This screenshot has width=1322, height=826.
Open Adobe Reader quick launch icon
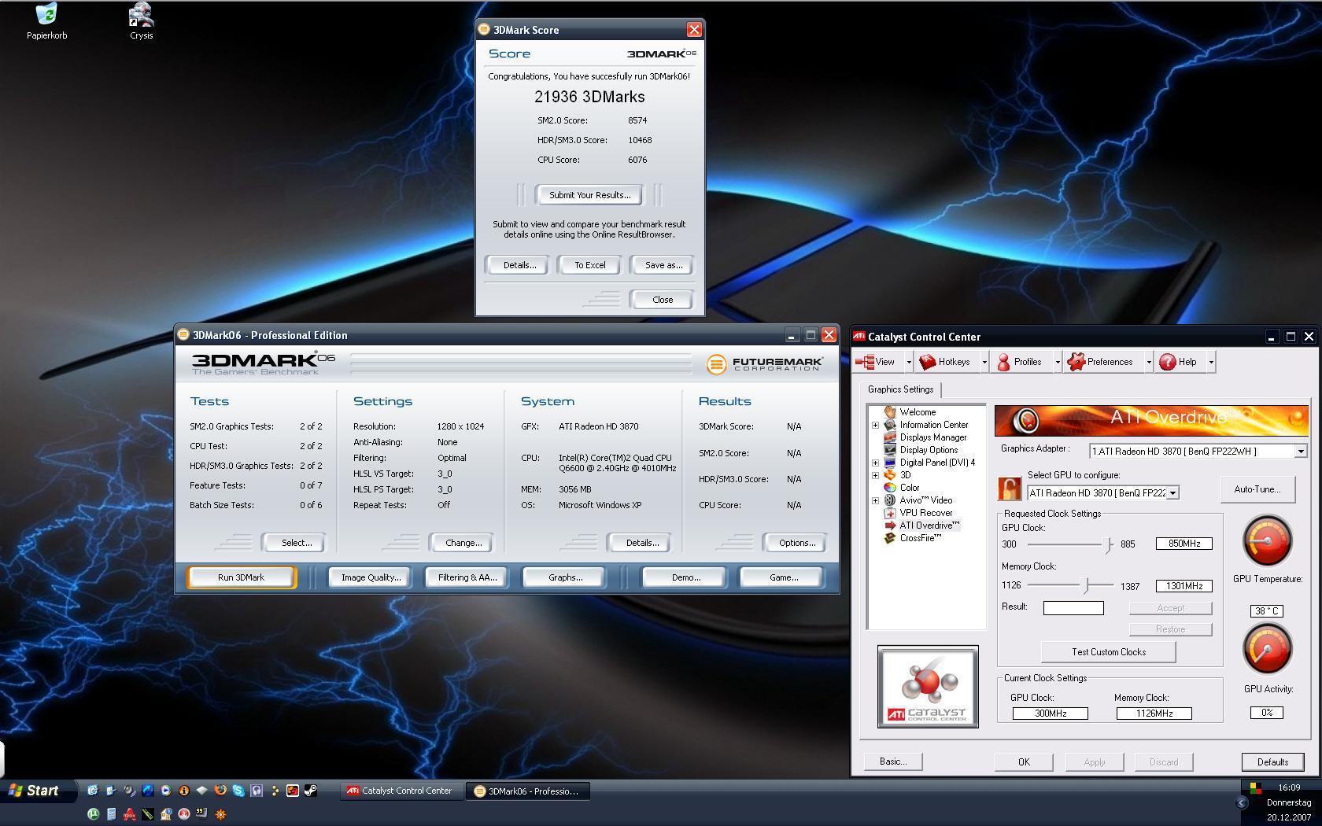click(x=129, y=814)
